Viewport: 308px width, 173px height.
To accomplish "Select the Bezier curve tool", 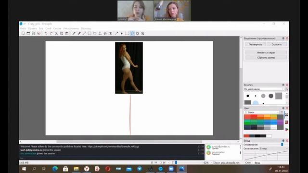I will [x=100, y=33].
